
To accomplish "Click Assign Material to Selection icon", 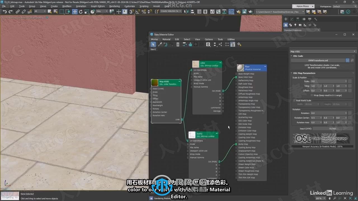I will 171,44.
